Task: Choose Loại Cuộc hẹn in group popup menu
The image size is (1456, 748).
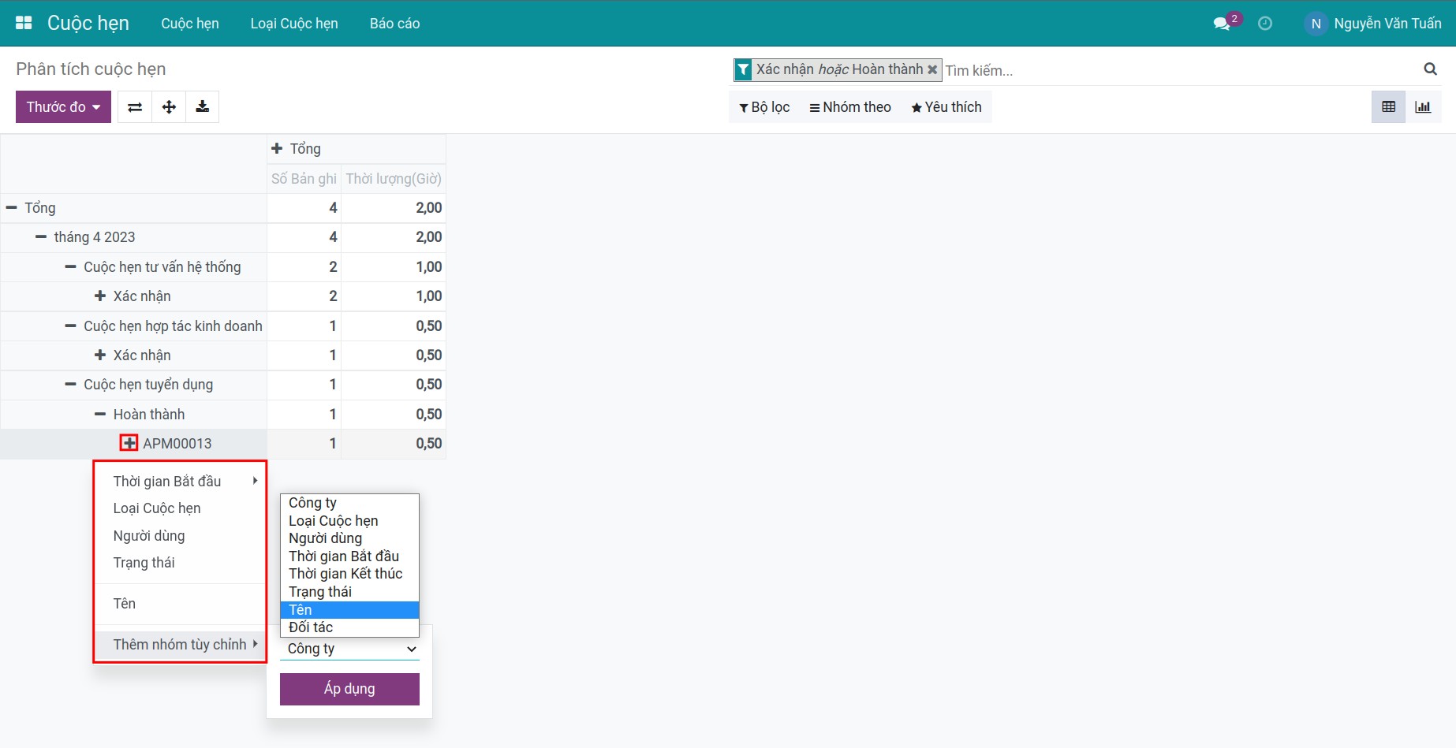Action: 180,508
